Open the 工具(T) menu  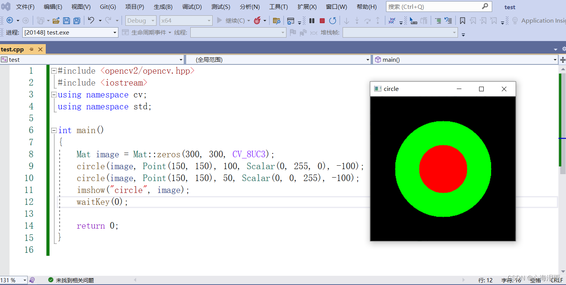coord(278,7)
